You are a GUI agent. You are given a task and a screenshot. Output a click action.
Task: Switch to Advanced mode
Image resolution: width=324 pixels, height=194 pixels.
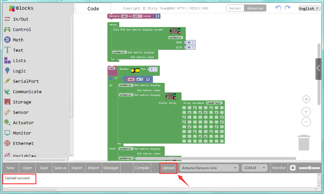255,8
